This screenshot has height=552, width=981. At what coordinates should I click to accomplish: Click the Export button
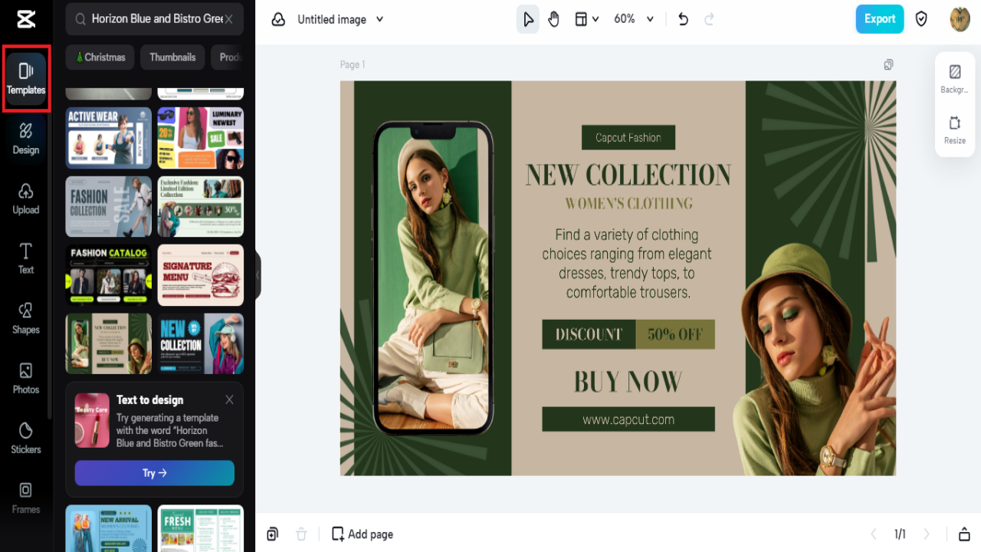point(880,19)
